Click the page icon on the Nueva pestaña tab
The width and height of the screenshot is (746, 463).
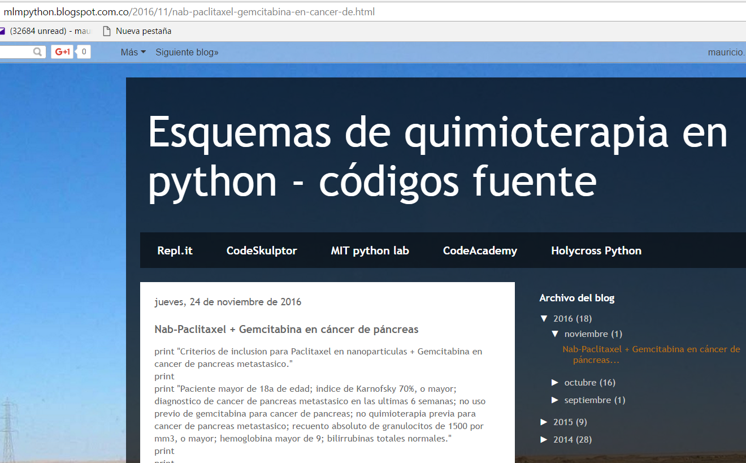(106, 31)
